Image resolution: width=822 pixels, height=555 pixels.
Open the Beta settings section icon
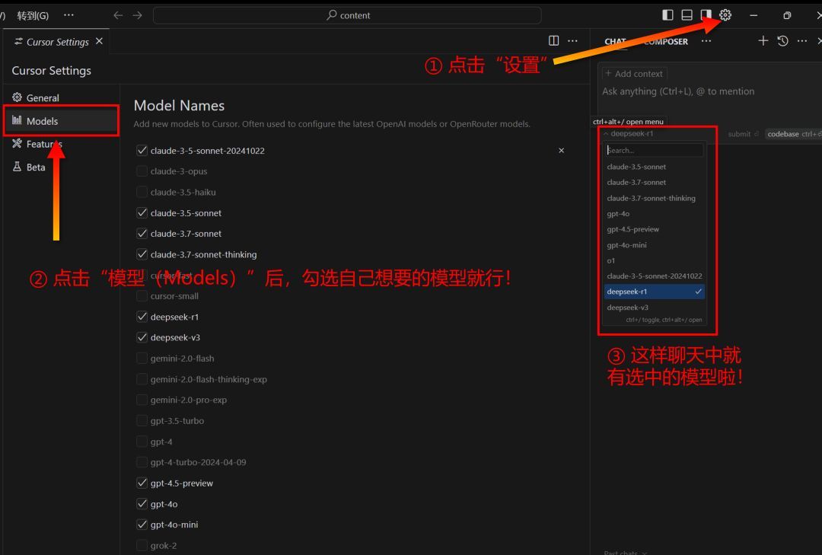[17, 167]
